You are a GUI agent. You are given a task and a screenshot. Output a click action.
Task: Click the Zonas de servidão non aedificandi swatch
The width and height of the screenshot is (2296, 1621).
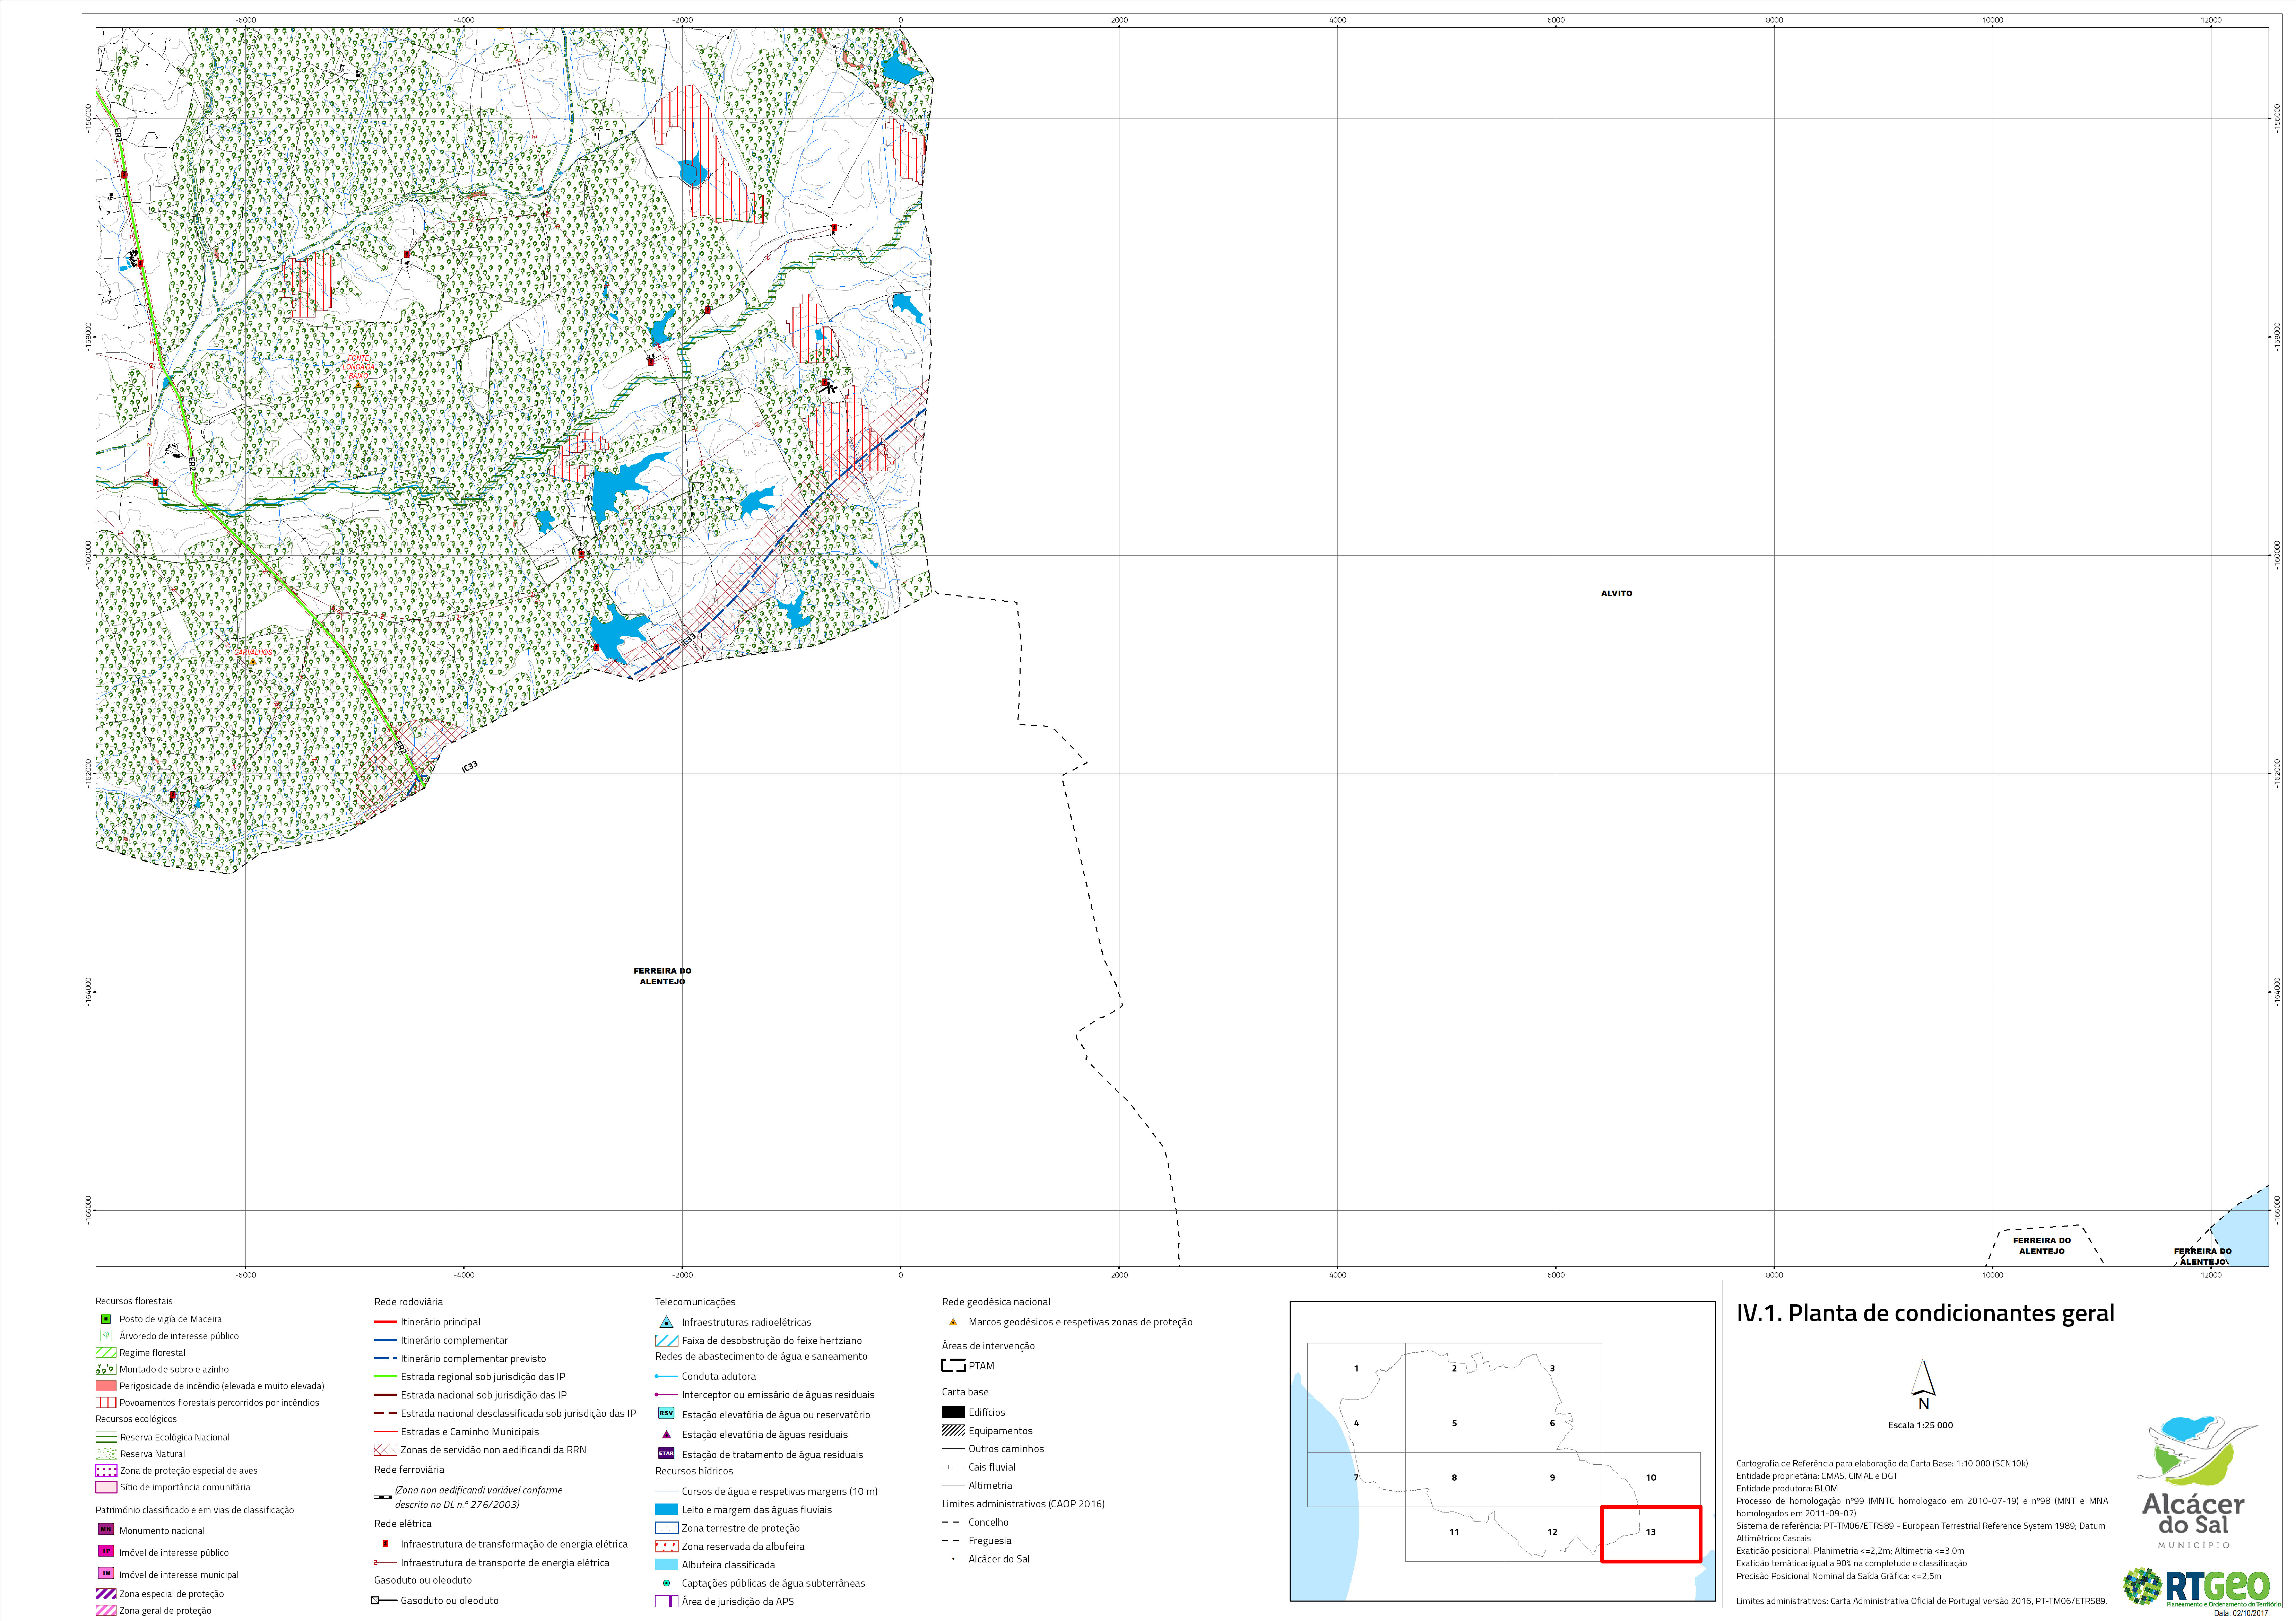point(385,1450)
